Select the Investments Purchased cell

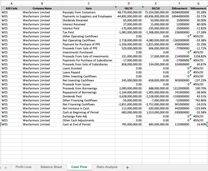tap(89, 52)
